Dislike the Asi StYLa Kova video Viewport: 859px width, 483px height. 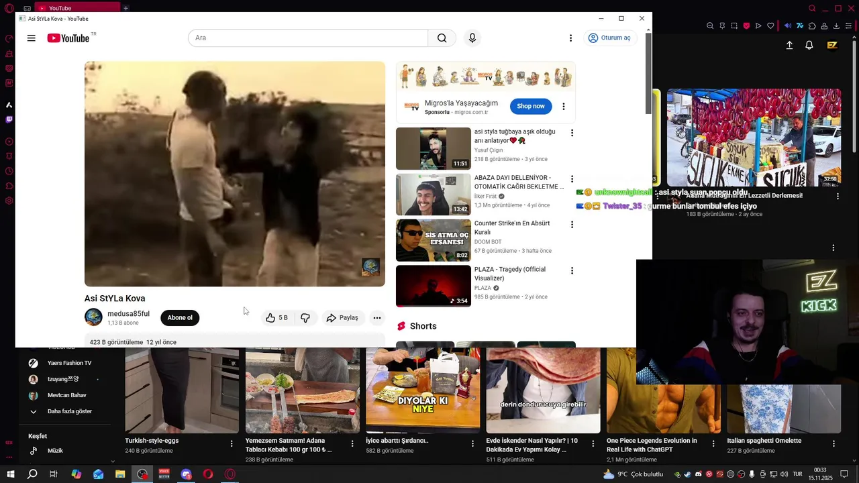tap(305, 318)
